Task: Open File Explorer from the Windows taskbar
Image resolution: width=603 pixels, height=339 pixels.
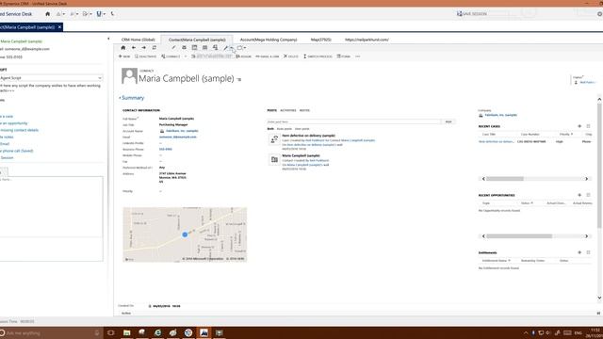Action: [126, 332]
